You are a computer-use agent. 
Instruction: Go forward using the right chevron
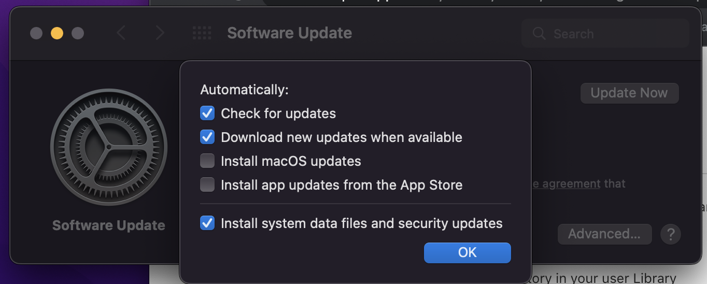coord(160,33)
